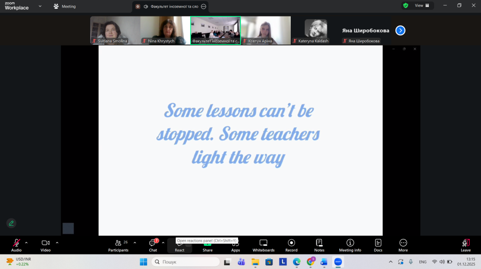The image size is (481, 269).
Task: Open the Zoom Workplace dropdown chevron
Action: pyautogui.click(x=40, y=6)
